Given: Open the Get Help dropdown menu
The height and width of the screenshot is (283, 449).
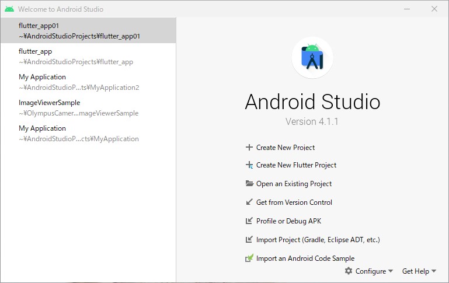Looking at the screenshot, I should tap(419, 271).
